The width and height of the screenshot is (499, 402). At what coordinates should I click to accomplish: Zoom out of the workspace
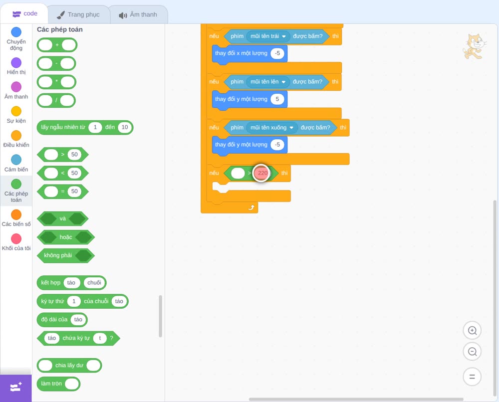pos(472,352)
